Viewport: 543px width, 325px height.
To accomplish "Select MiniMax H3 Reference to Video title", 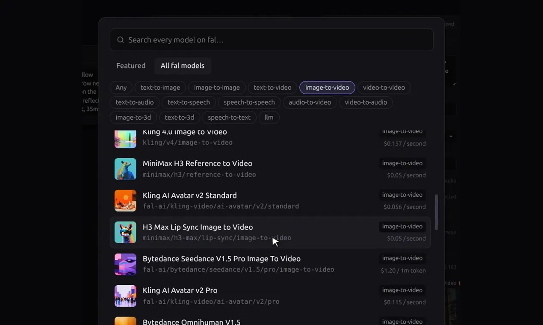I will pos(198,163).
